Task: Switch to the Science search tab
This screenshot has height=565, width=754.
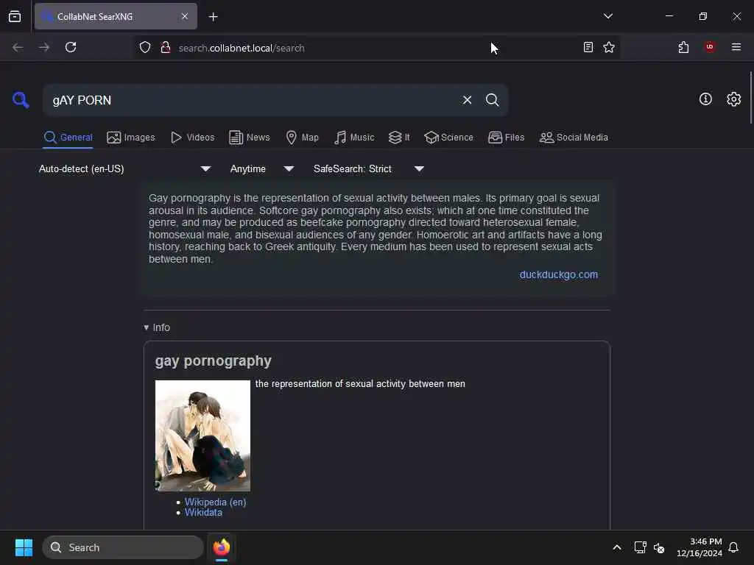Action: (x=448, y=138)
